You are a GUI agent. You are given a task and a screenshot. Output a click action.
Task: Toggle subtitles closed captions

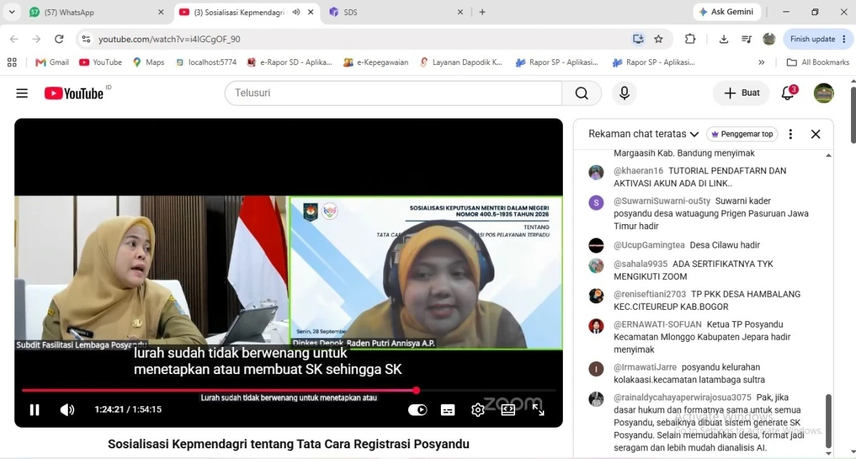point(448,410)
